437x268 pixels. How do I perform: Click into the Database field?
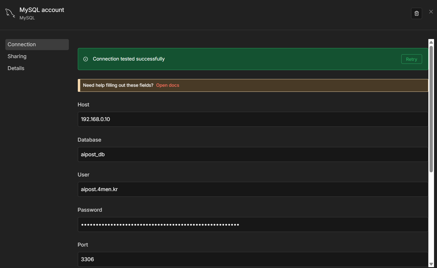(253, 154)
